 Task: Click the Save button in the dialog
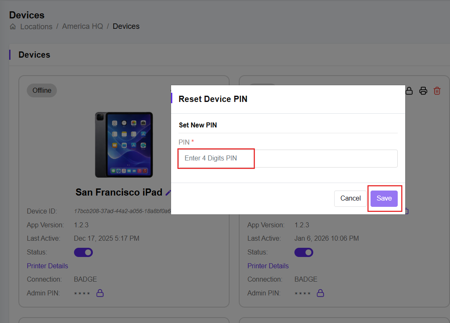pyautogui.click(x=384, y=198)
